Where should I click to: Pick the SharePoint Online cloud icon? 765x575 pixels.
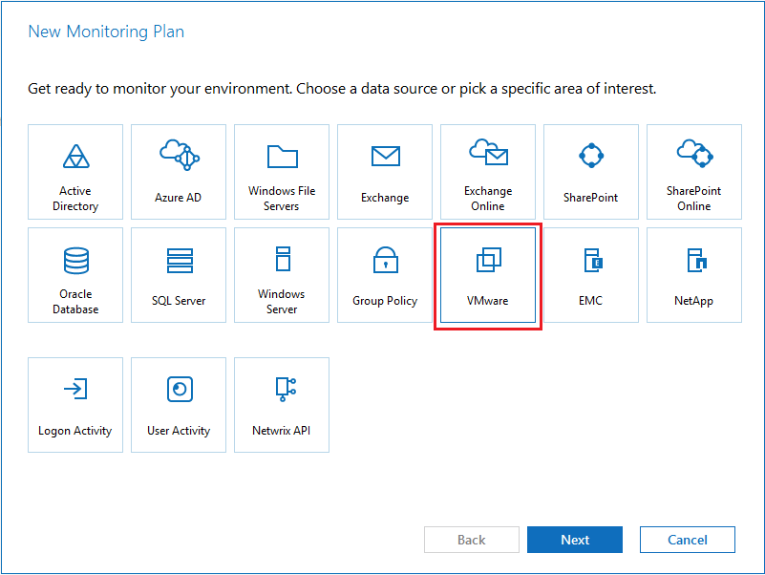pos(694,154)
